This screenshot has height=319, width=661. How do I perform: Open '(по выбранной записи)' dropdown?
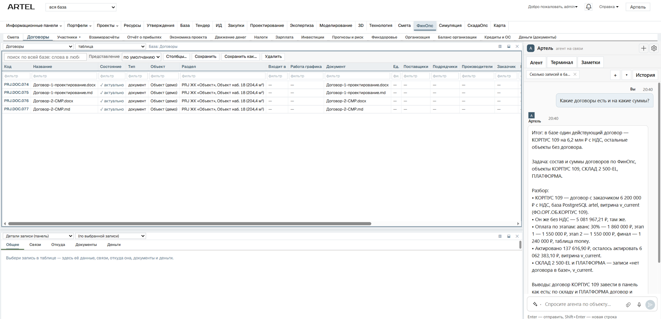pos(111,236)
